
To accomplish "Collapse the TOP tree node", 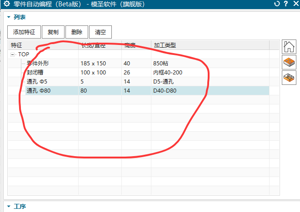I will (12, 54).
